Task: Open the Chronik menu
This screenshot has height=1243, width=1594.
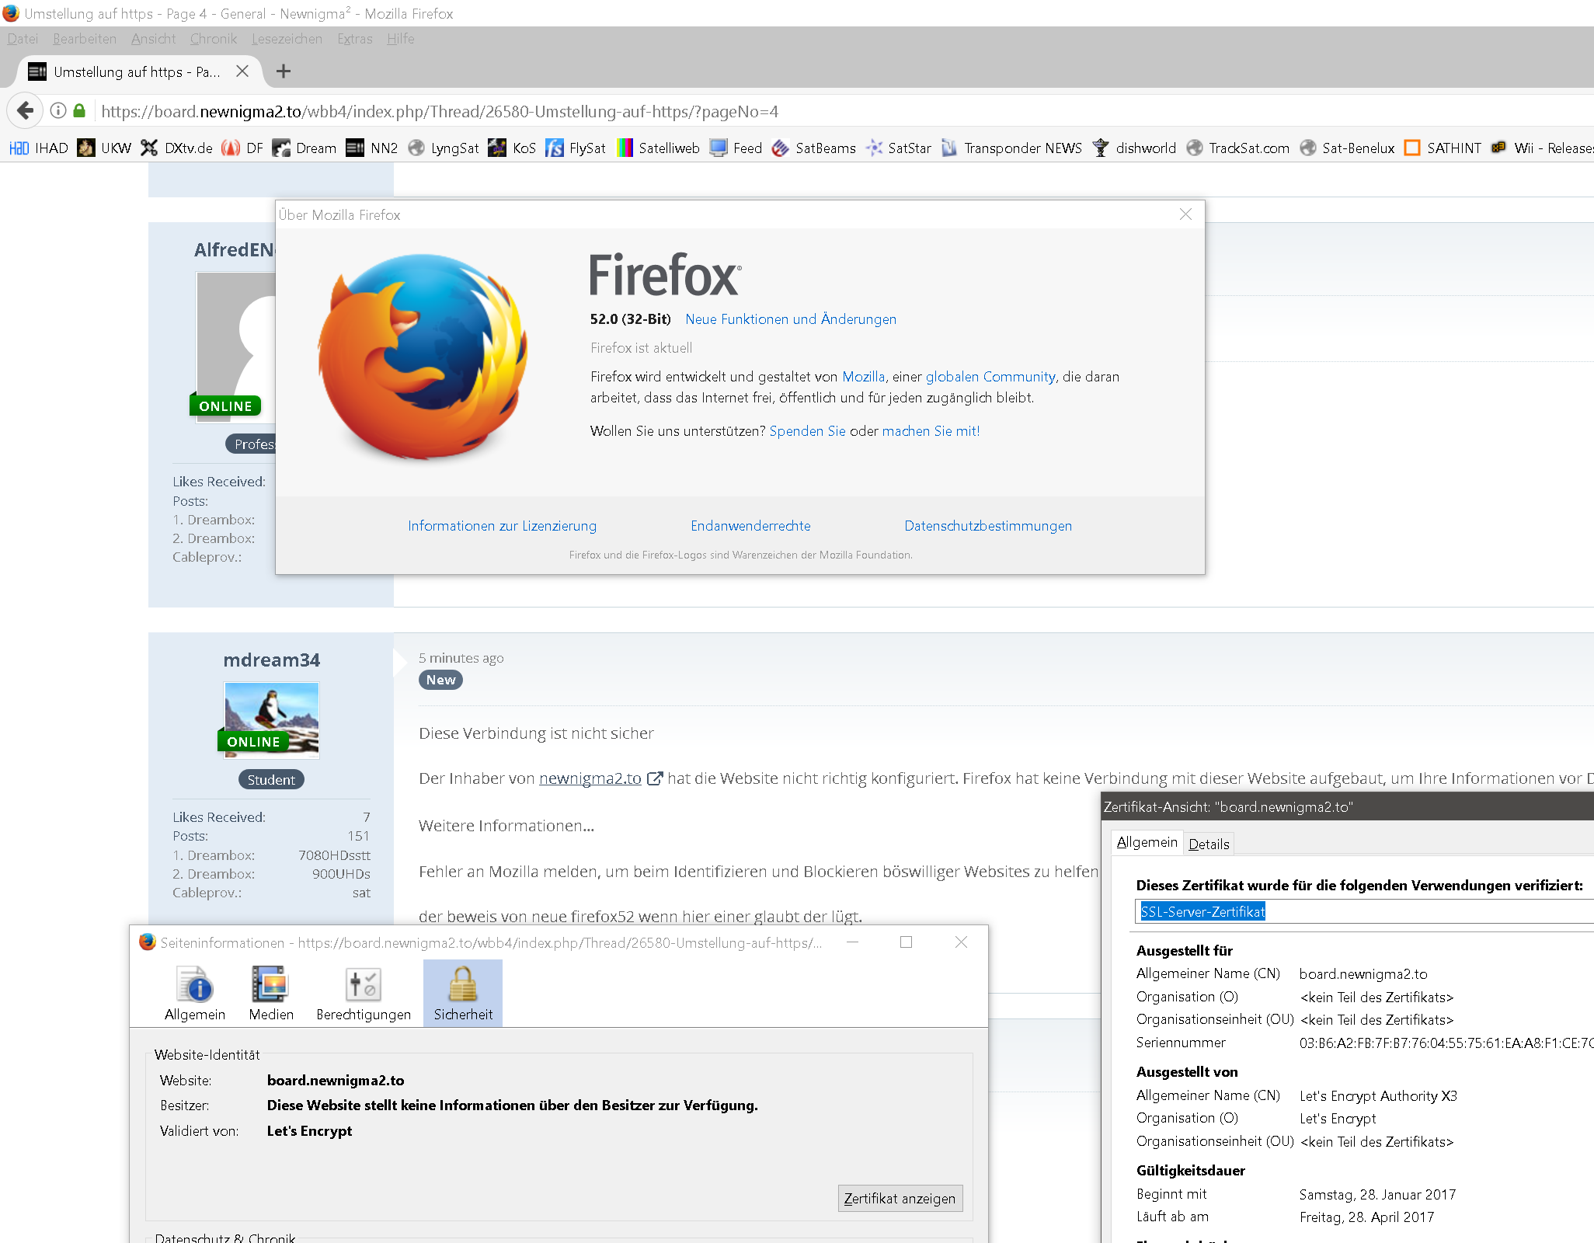Action: [213, 39]
